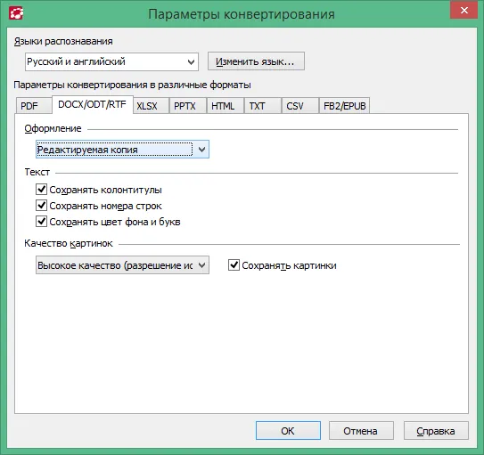Select the DOCX/ODT/RTF tab

coord(93,104)
